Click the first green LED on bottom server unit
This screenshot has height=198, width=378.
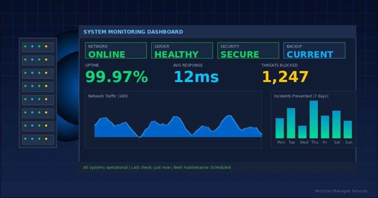click(25, 139)
